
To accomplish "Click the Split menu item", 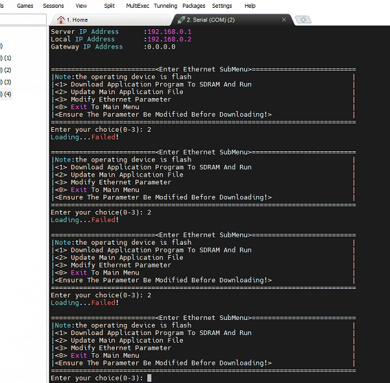I will [x=109, y=6].
